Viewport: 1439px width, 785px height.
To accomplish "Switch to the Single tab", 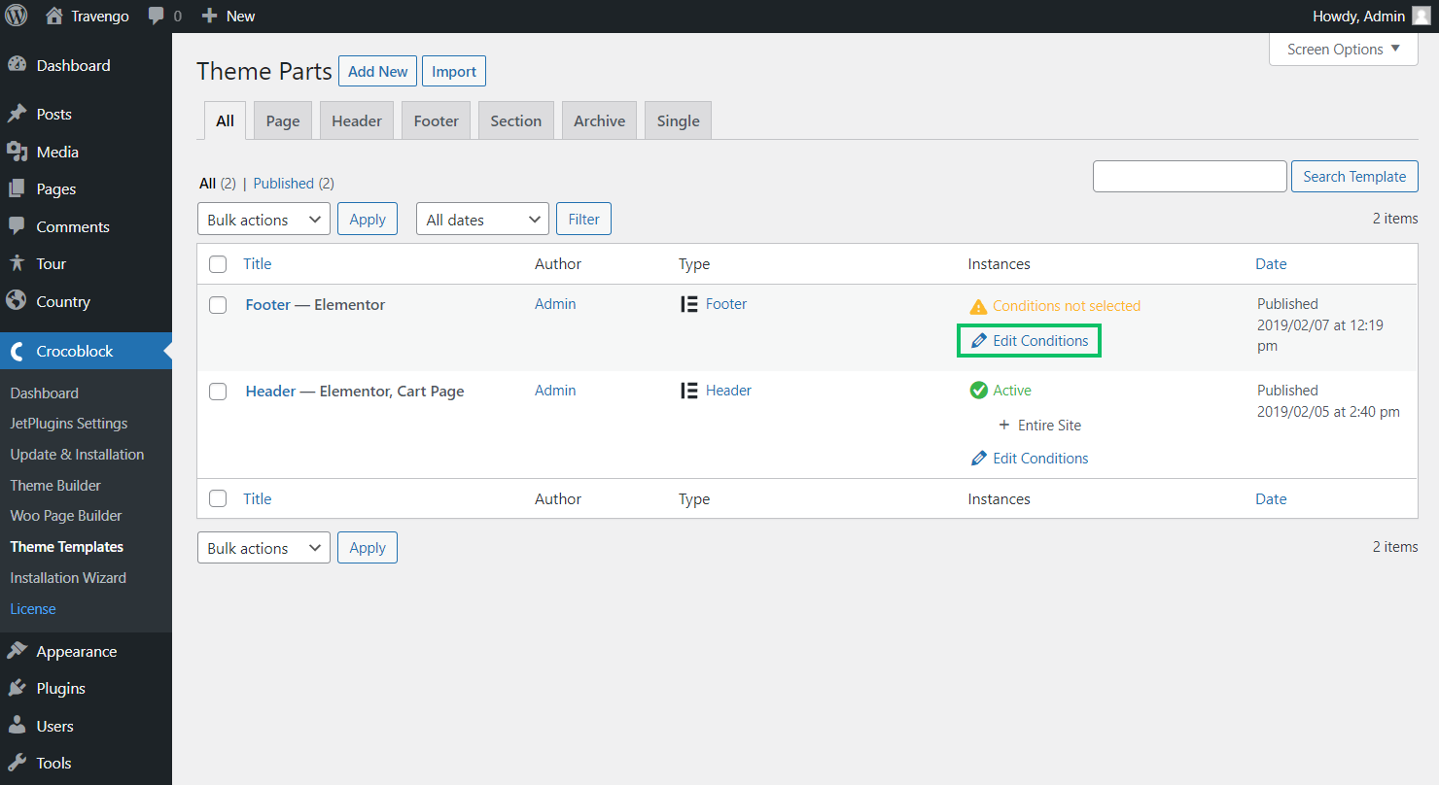I will tap(679, 120).
